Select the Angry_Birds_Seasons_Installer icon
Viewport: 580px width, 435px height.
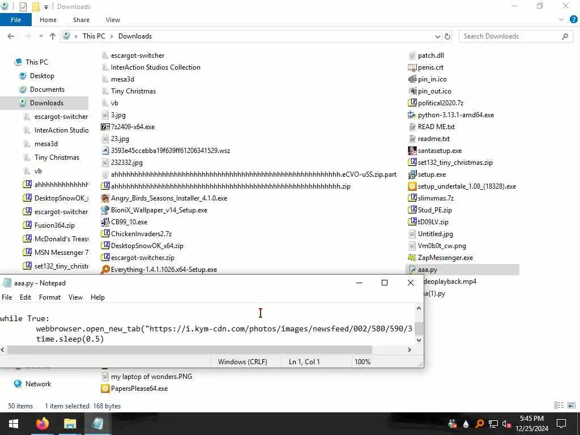tap(105, 198)
